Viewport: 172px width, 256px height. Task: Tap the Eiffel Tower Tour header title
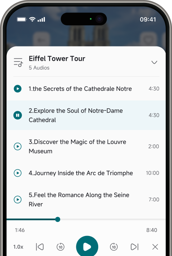(57, 59)
